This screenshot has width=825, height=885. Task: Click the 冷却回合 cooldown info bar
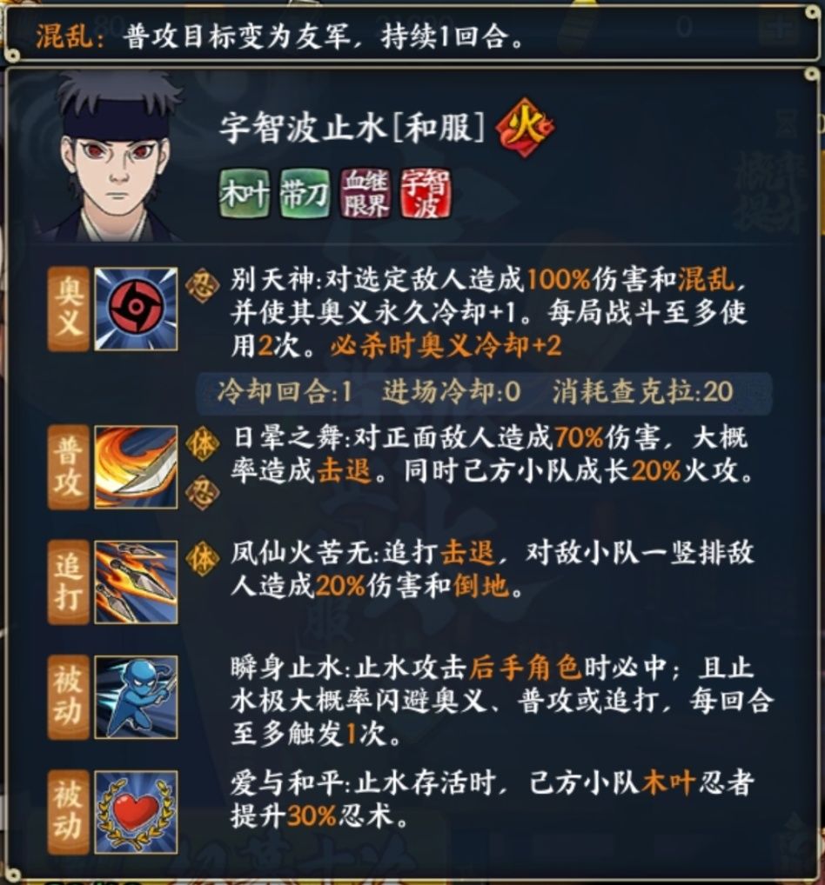(x=484, y=391)
